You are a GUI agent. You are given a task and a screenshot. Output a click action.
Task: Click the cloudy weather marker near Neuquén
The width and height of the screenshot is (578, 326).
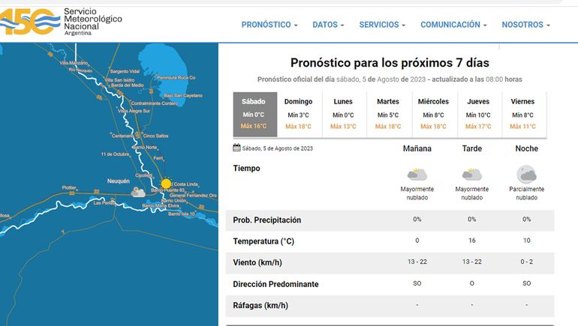(138, 192)
